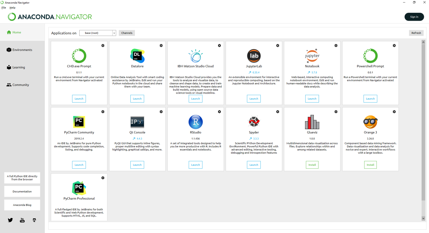Click the Spyder logo icon
Screen dimensions: 429x233
click(x=254, y=122)
